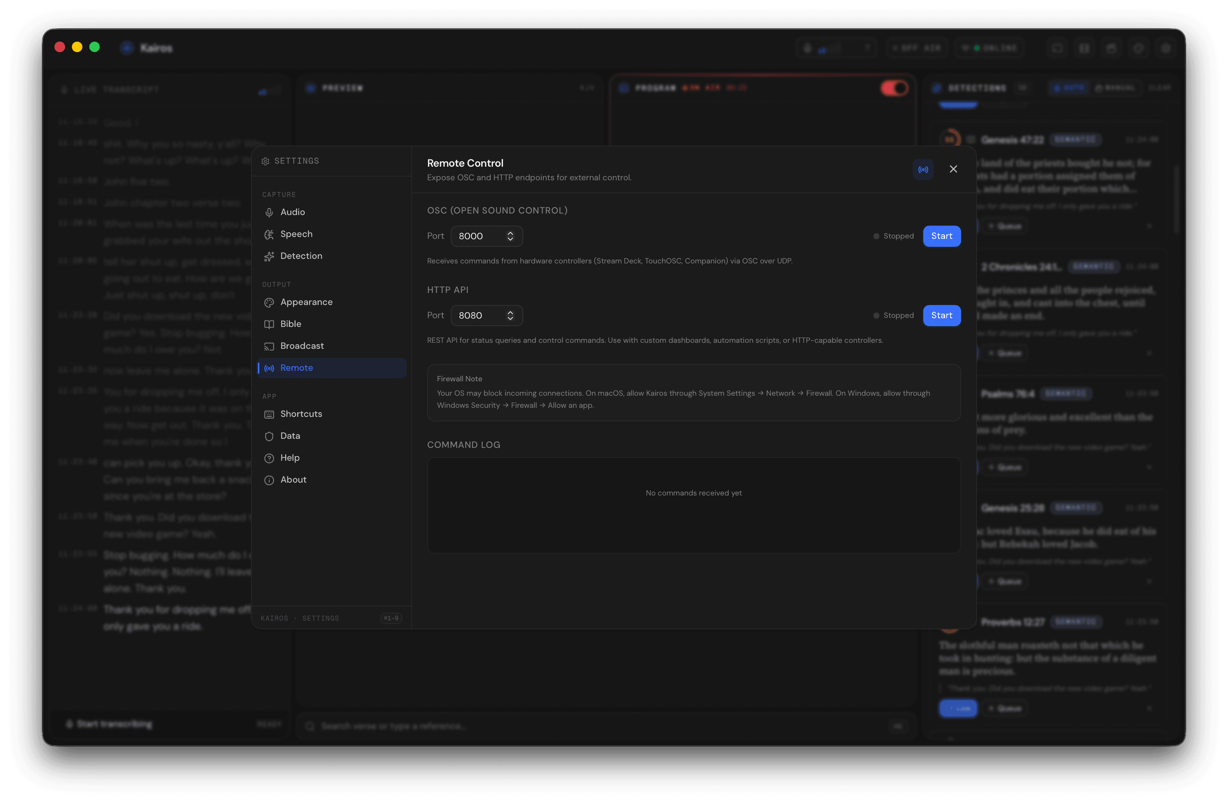The width and height of the screenshot is (1228, 802).
Task: Click the HTTP API Stopped status indicator
Action: click(x=893, y=316)
